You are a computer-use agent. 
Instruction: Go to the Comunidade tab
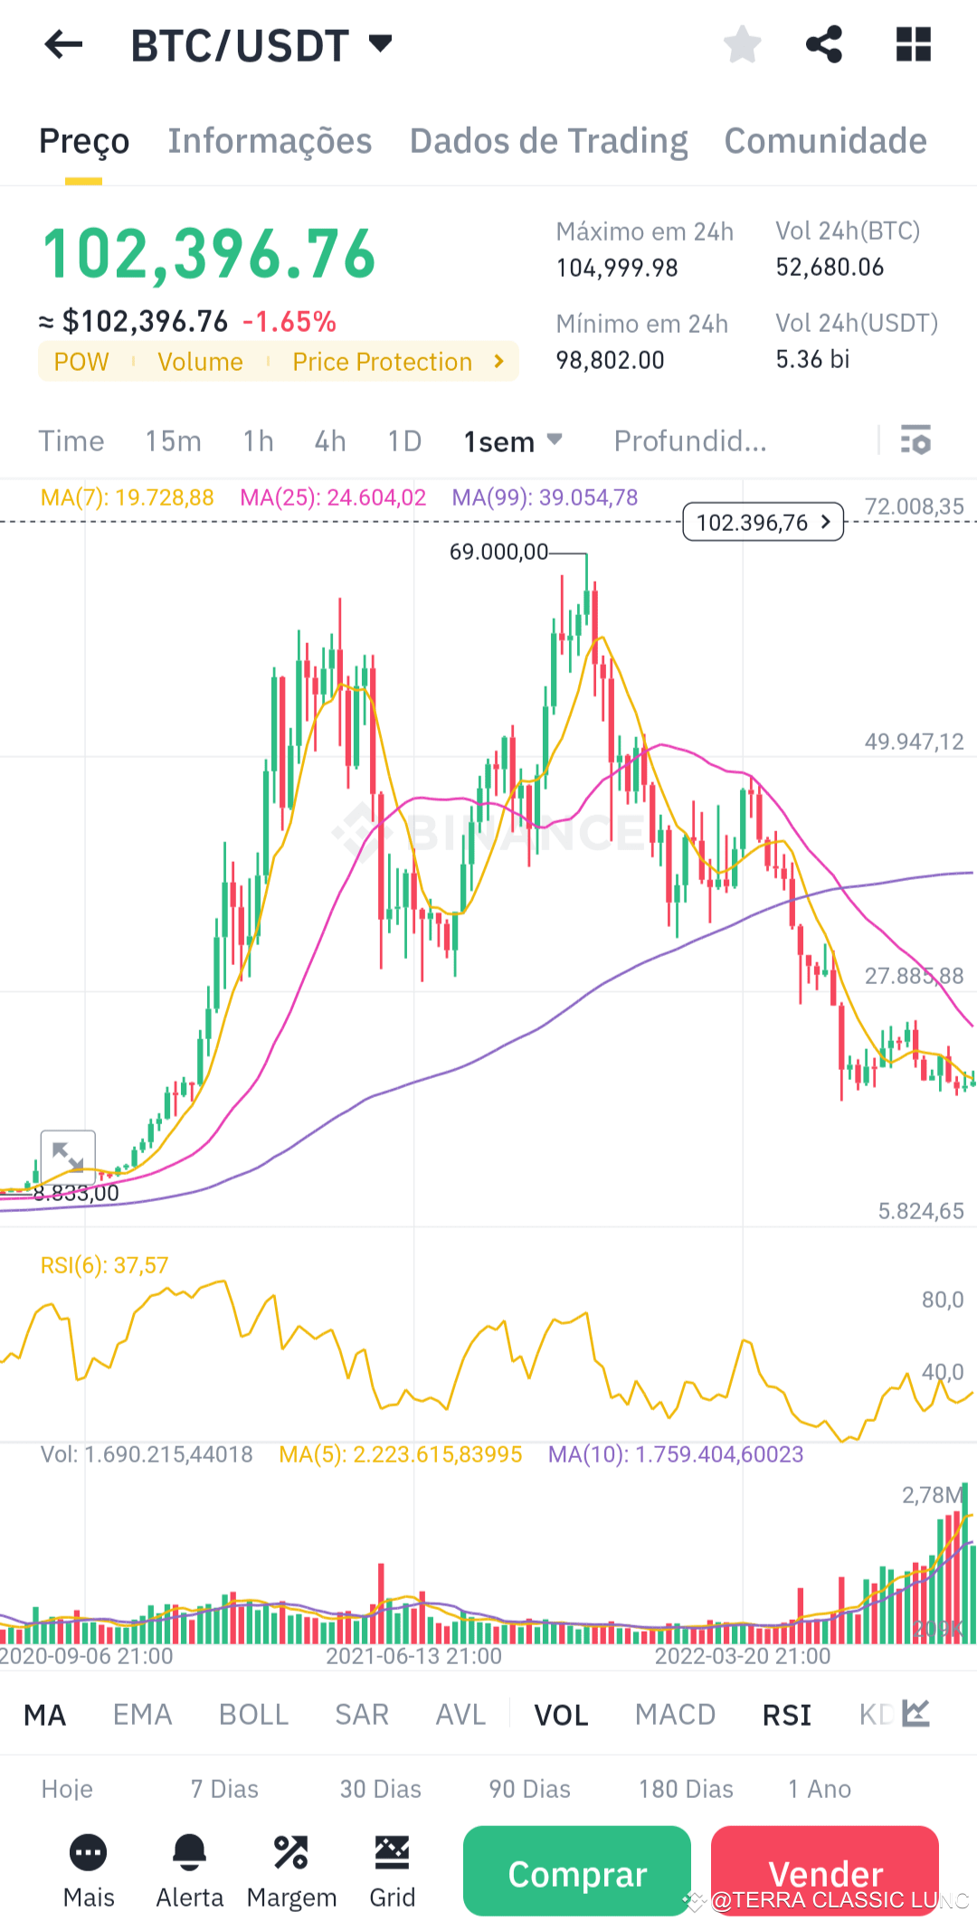[826, 140]
